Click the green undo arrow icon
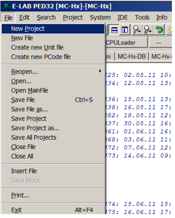This screenshot has width=175, height=218. click(x=159, y=30)
